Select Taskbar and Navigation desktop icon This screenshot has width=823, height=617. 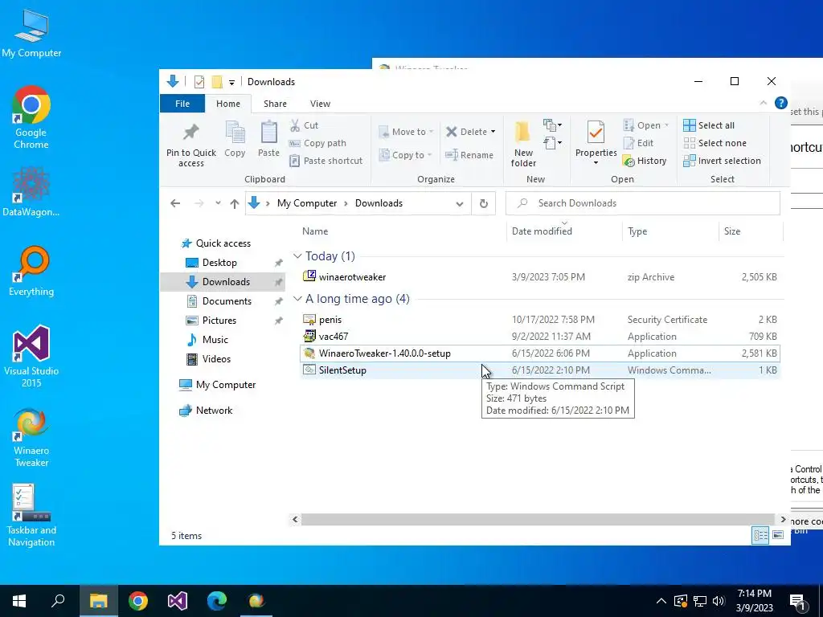[x=31, y=516]
